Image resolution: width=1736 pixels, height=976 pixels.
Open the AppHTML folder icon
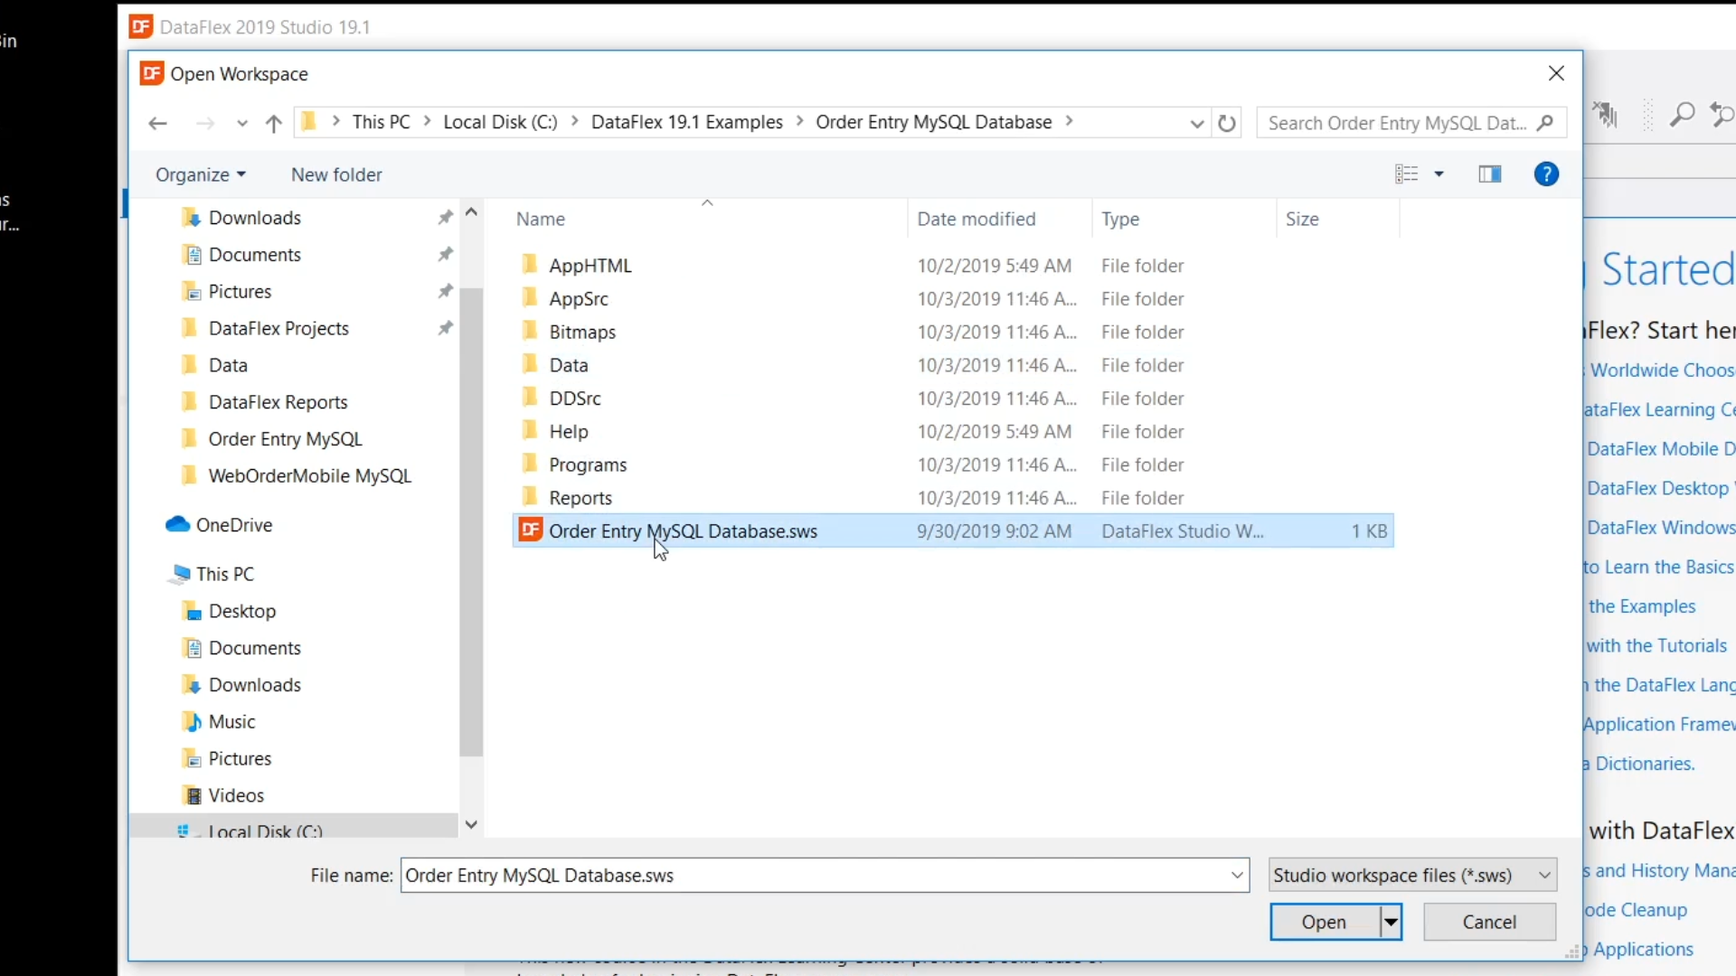[530, 265]
